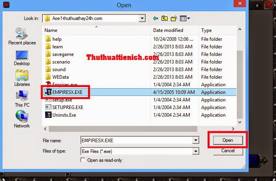Screen dimensions: 276x181
Task: Go back to last folder visited
Action: click(156, 18)
